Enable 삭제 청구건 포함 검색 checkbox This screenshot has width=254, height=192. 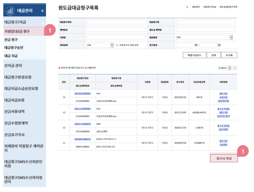117,45
